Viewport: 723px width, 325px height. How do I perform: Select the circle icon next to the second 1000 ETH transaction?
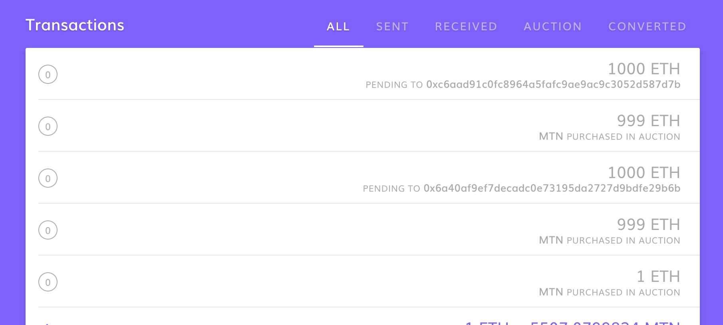pos(48,178)
